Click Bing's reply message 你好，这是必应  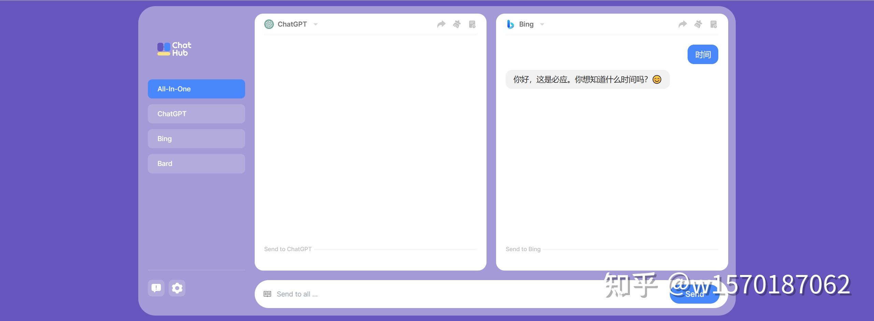588,79
